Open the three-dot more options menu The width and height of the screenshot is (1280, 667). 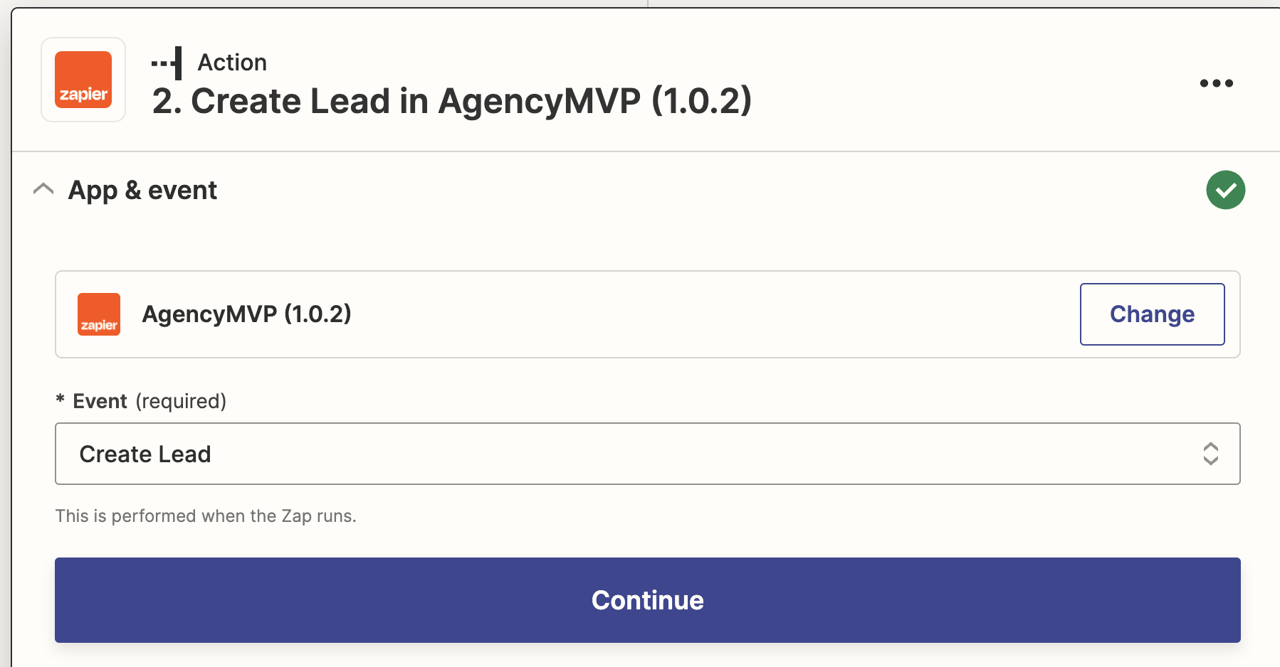(1216, 83)
